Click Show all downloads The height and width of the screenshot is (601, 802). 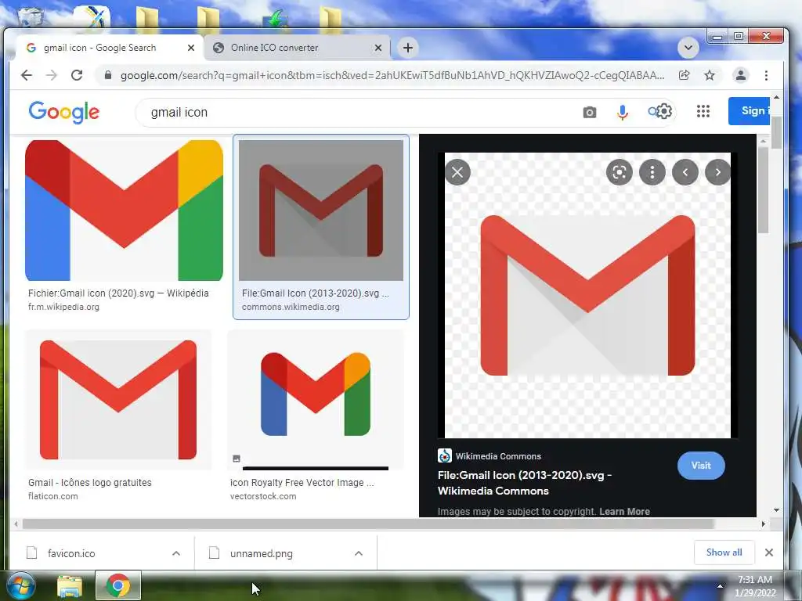724,552
